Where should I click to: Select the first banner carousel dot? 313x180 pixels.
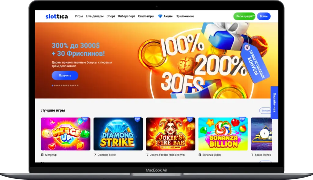(x=53, y=86)
